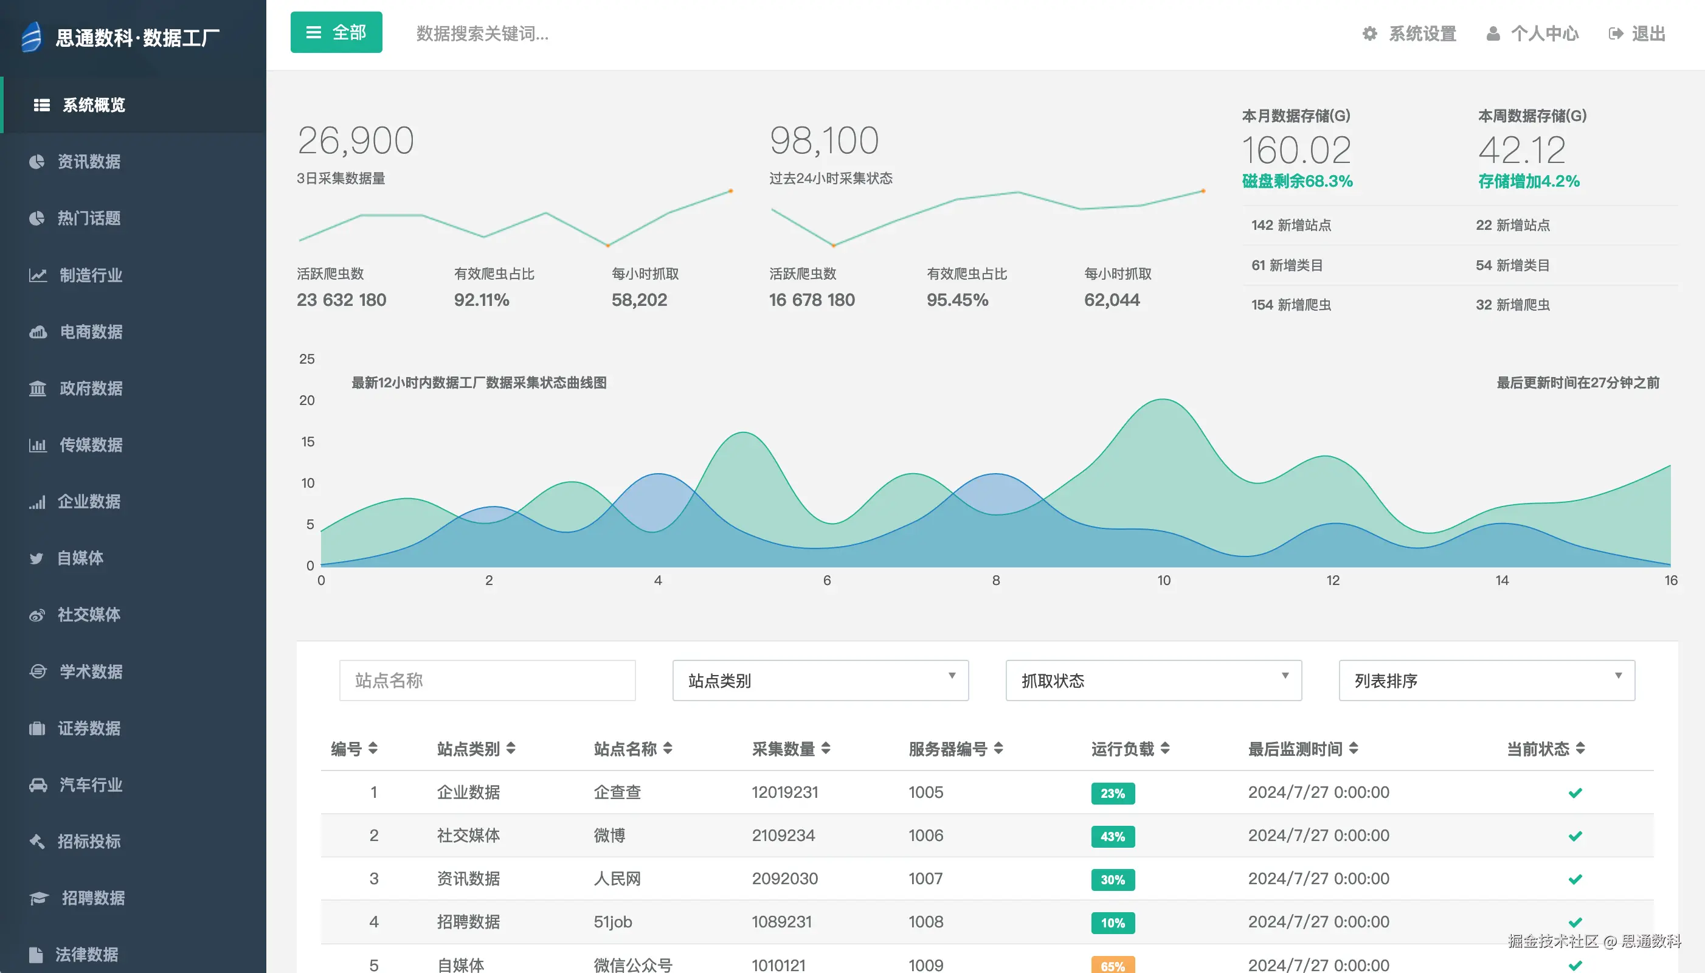Open system settings gear icon

coord(1369,33)
